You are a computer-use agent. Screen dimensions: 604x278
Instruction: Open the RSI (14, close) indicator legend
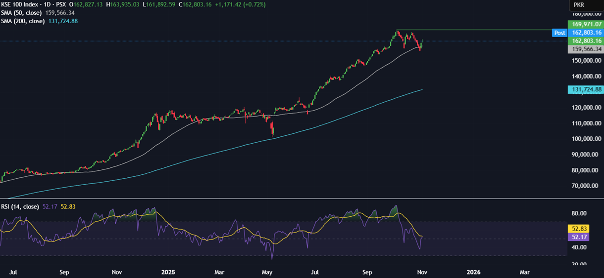[19, 206]
